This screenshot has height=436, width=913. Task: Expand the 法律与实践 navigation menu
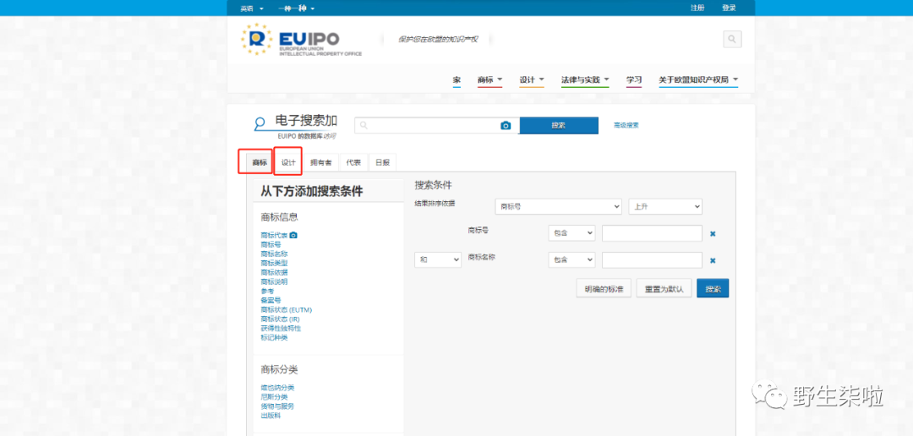point(585,79)
